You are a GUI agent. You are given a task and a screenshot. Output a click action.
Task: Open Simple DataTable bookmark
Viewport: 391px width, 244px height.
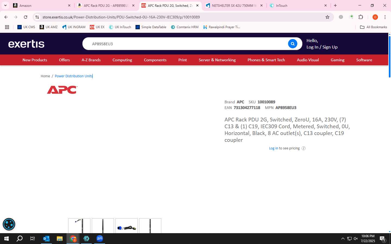click(x=151, y=27)
